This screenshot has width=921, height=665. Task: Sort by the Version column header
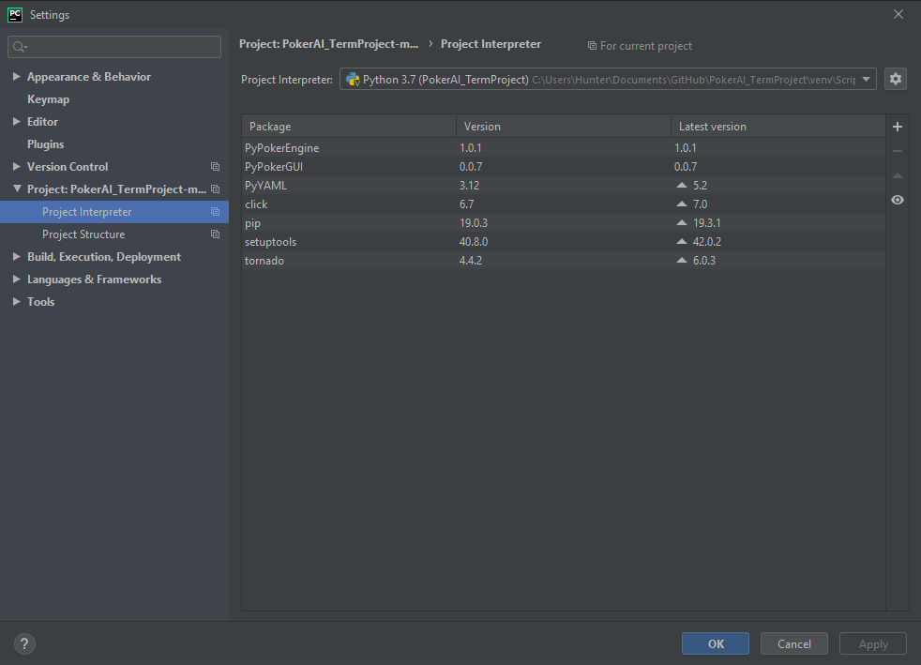[x=564, y=127]
